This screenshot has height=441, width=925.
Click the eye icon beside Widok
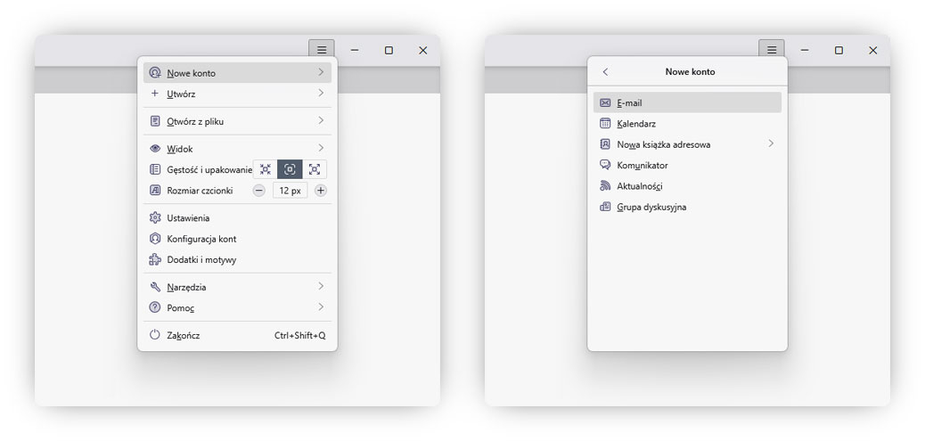(x=154, y=149)
